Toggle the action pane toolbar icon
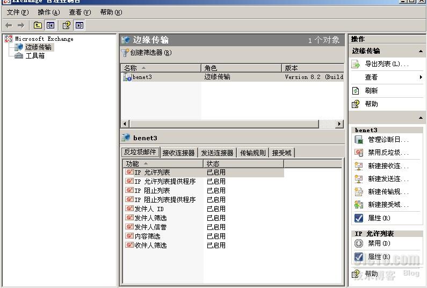This screenshot has height=288, width=427. click(79, 25)
